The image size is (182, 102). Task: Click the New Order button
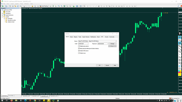27,6
